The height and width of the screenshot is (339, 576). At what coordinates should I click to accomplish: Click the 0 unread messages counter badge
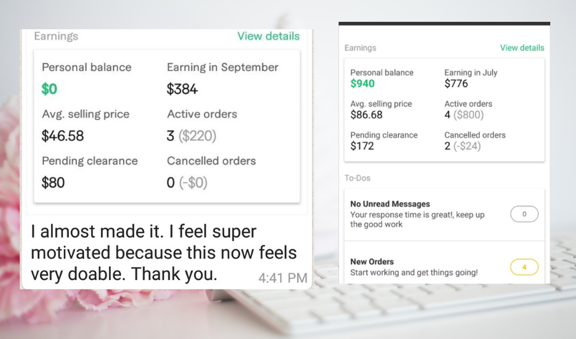pos(524,215)
